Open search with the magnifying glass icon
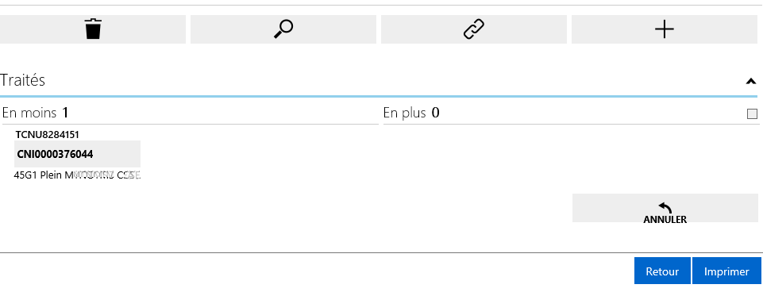The image size is (763, 296). point(283,29)
